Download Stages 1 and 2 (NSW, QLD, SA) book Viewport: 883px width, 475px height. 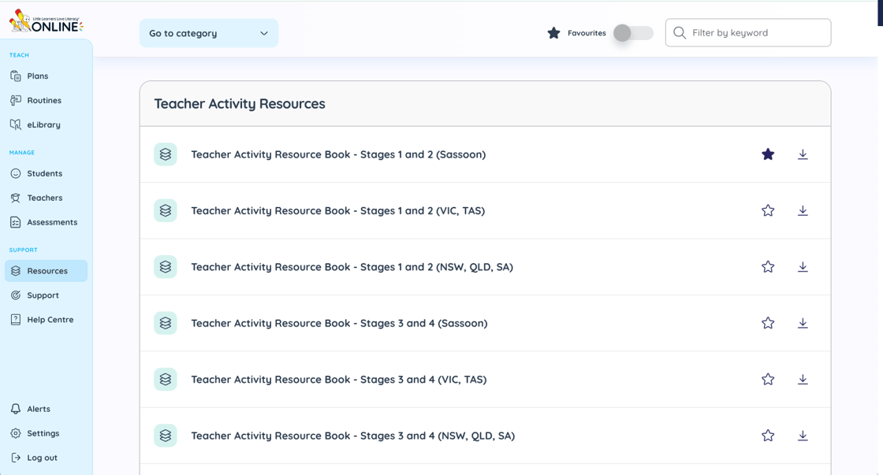803,267
